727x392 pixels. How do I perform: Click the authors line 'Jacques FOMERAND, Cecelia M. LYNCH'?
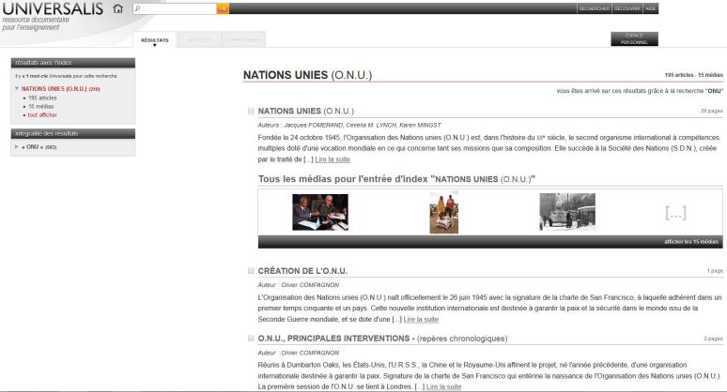tap(349, 125)
